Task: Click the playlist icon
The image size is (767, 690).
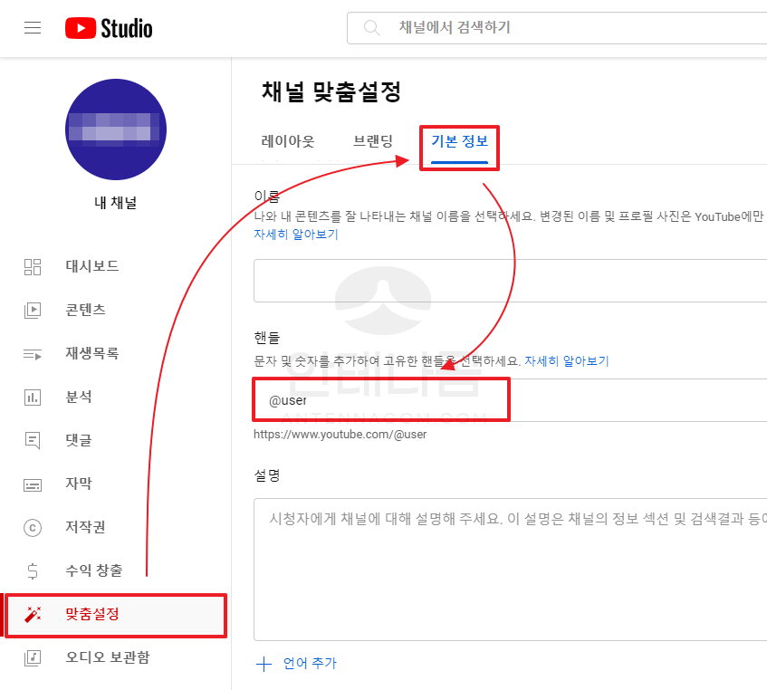Action: click(33, 353)
